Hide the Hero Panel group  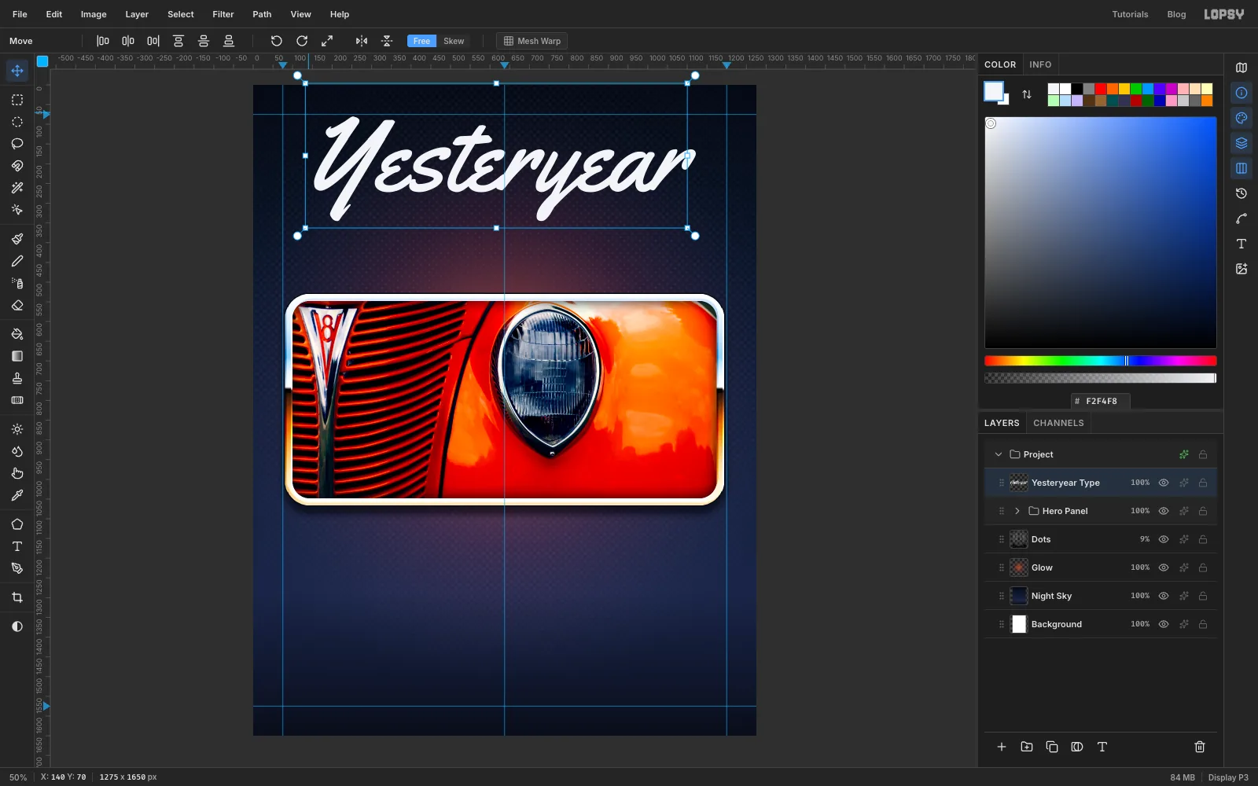point(1164,511)
